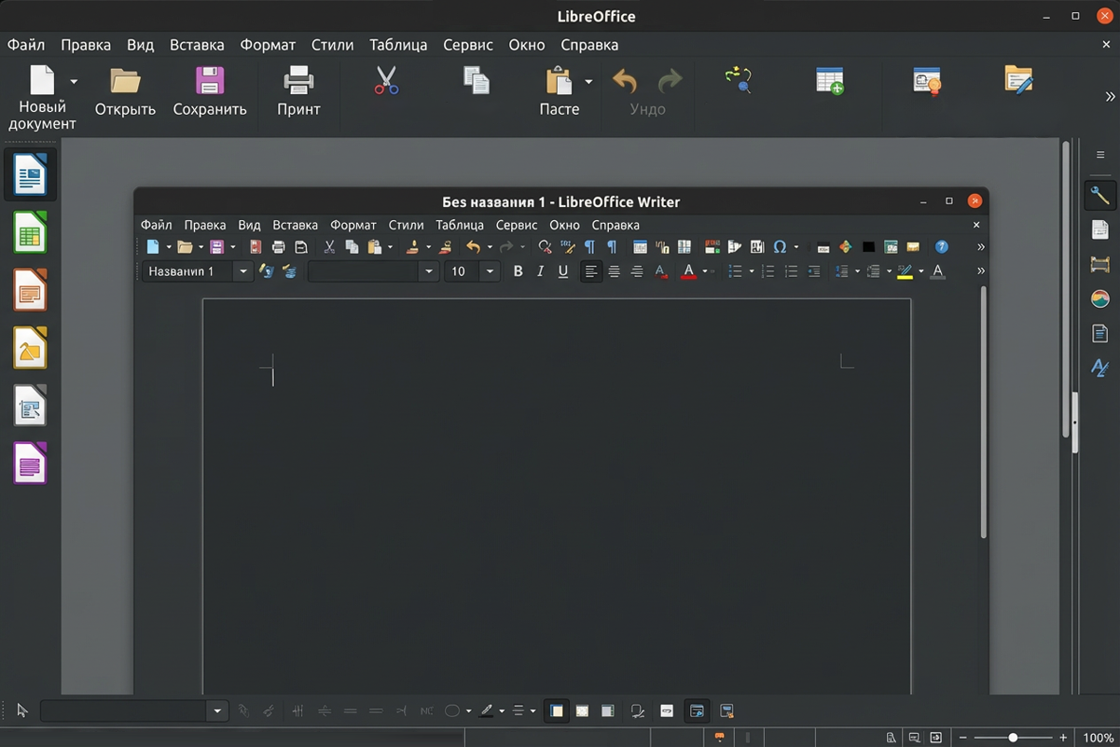
Task: Click the Открыть button
Action: tap(125, 92)
